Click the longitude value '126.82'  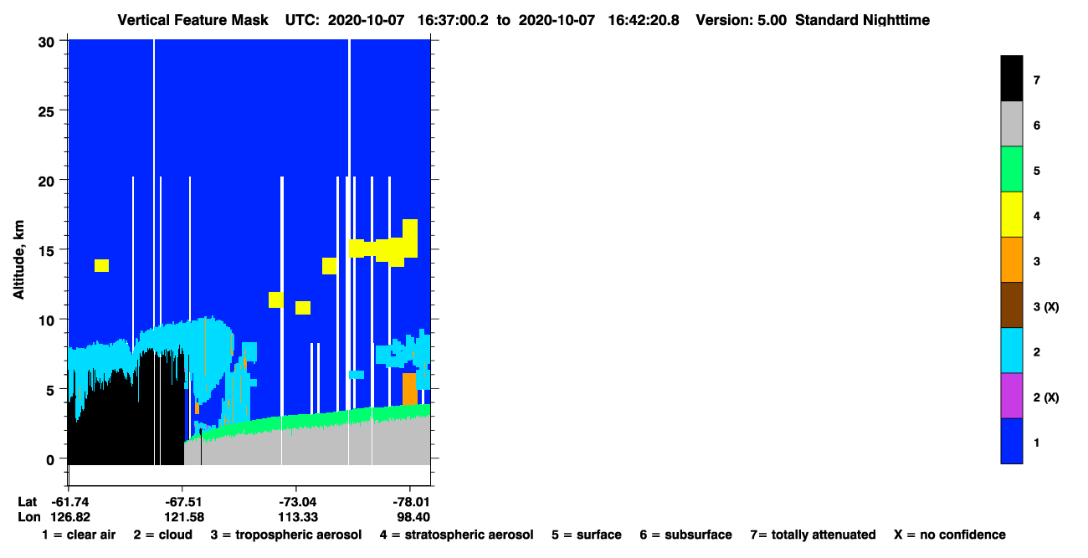[70, 517]
